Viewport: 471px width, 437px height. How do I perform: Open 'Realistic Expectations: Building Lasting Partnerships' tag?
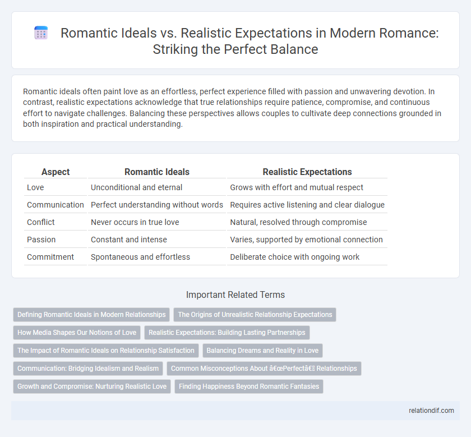tap(227, 333)
